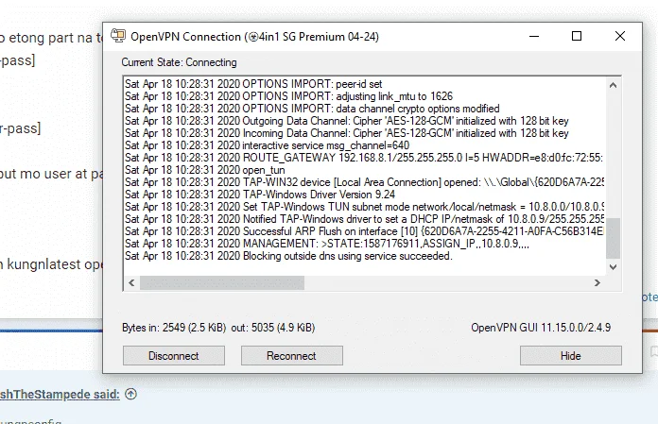Click the 'ROUTE_GATEWAY 192.168.8.1' log line

364,158
